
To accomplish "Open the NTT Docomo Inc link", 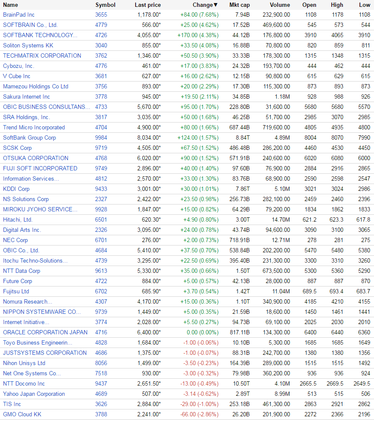I will pyautogui.click(x=24, y=383).
